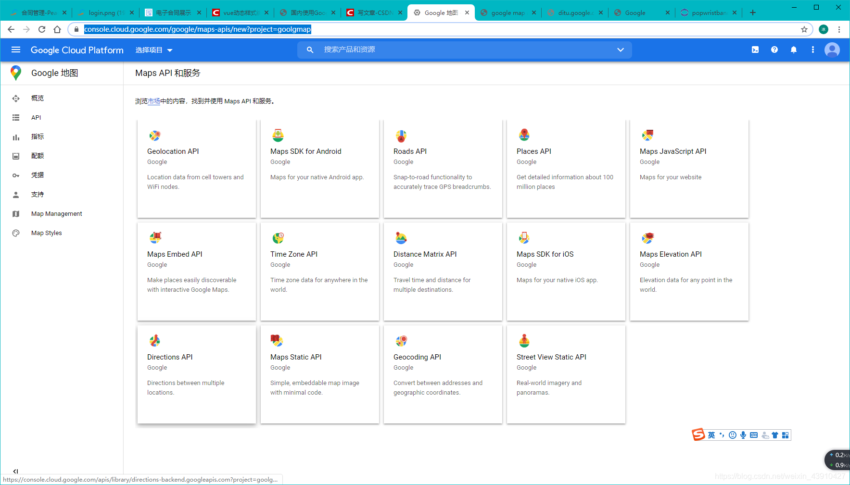
Task: Open Map Management in sidebar
Action: pos(57,213)
